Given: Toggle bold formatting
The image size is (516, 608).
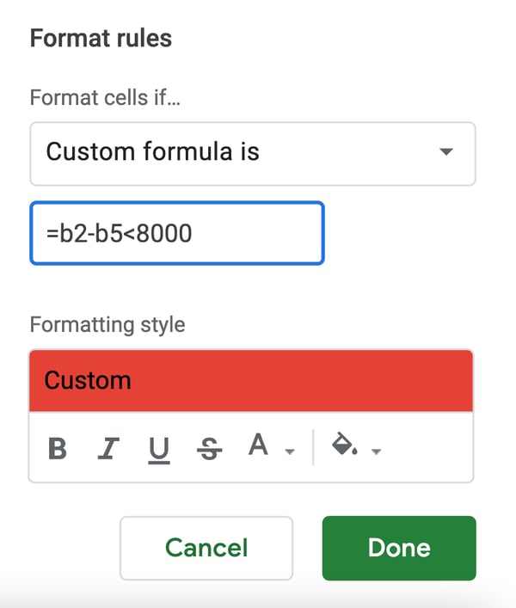Looking at the screenshot, I should 58,449.
